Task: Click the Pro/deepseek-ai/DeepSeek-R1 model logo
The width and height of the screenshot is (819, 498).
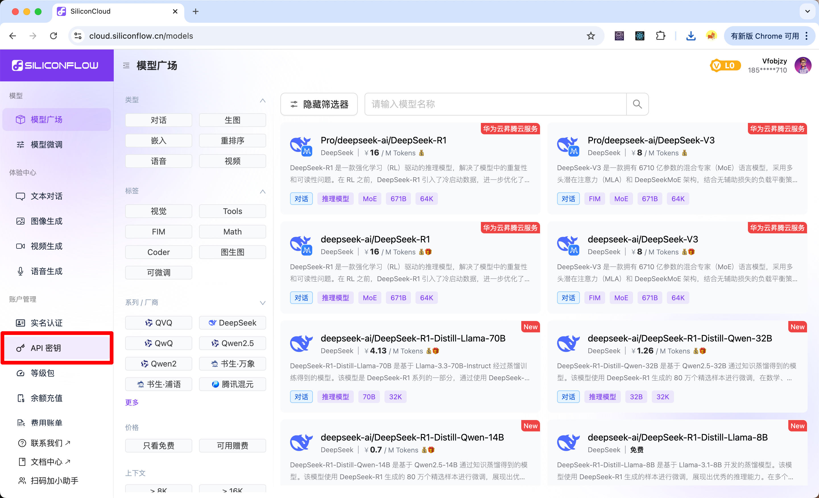Action: [301, 146]
